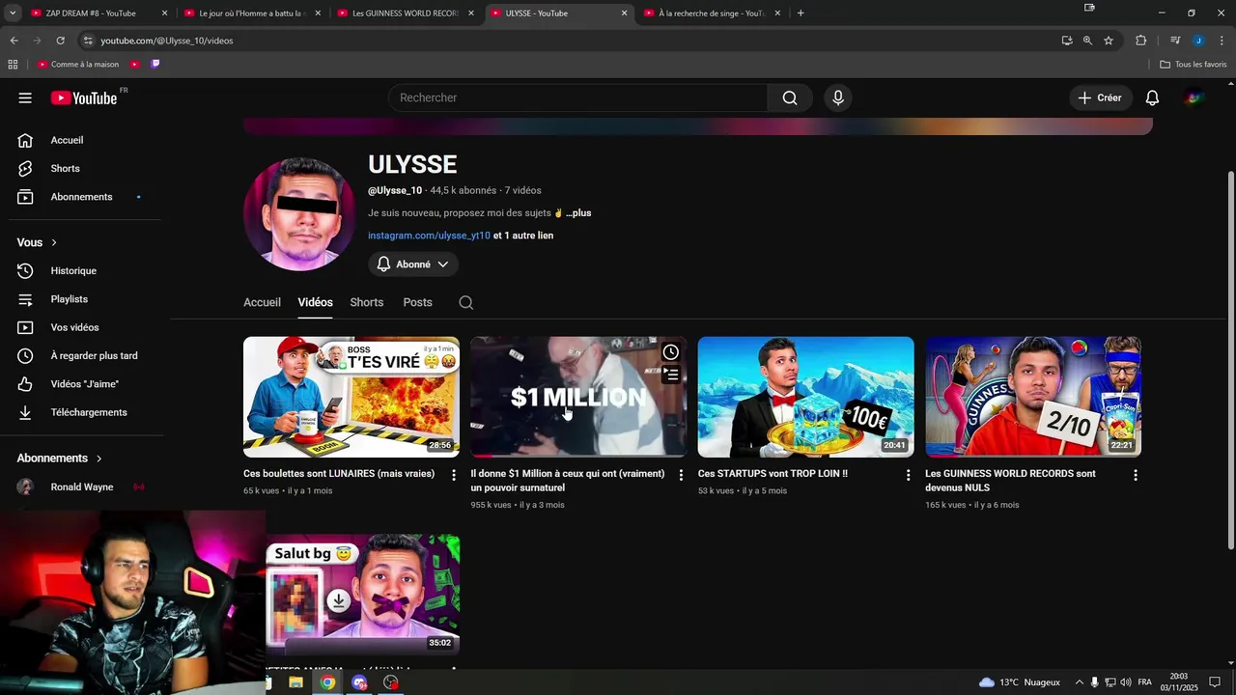The height and width of the screenshot is (695, 1236).
Task: Switch to the channel Shorts tab
Action: pyautogui.click(x=367, y=302)
